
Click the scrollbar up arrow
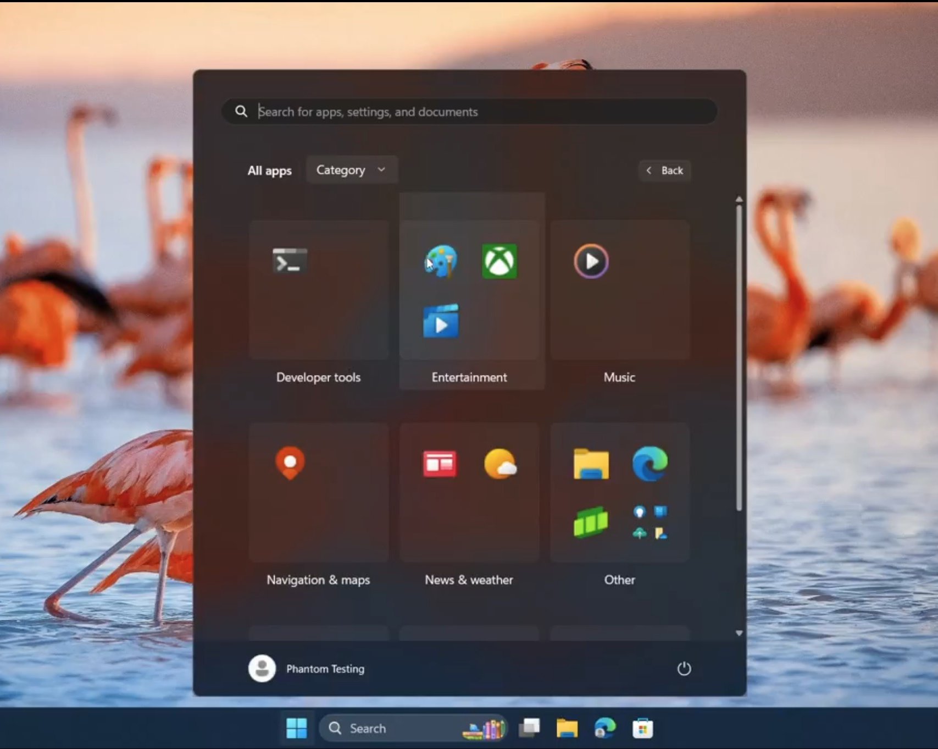pos(739,199)
